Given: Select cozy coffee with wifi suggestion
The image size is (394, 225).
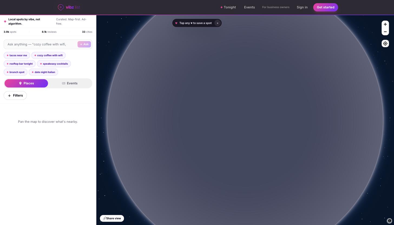Looking at the screenshot, I should coord(48,55).
